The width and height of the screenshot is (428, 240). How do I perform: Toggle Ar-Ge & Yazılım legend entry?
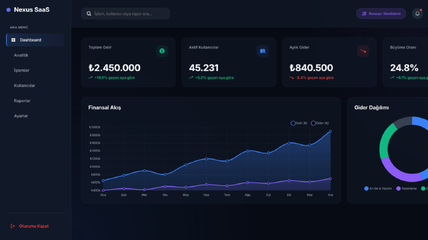click(378, 188)
